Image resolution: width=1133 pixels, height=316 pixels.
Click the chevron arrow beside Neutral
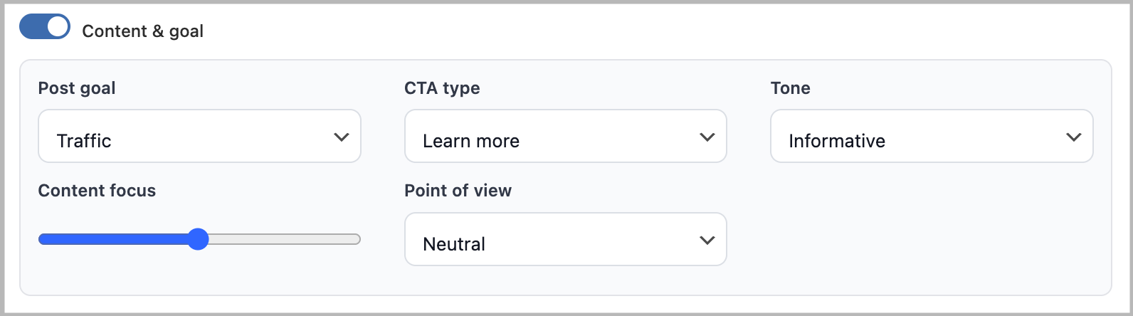click(707, 241)
